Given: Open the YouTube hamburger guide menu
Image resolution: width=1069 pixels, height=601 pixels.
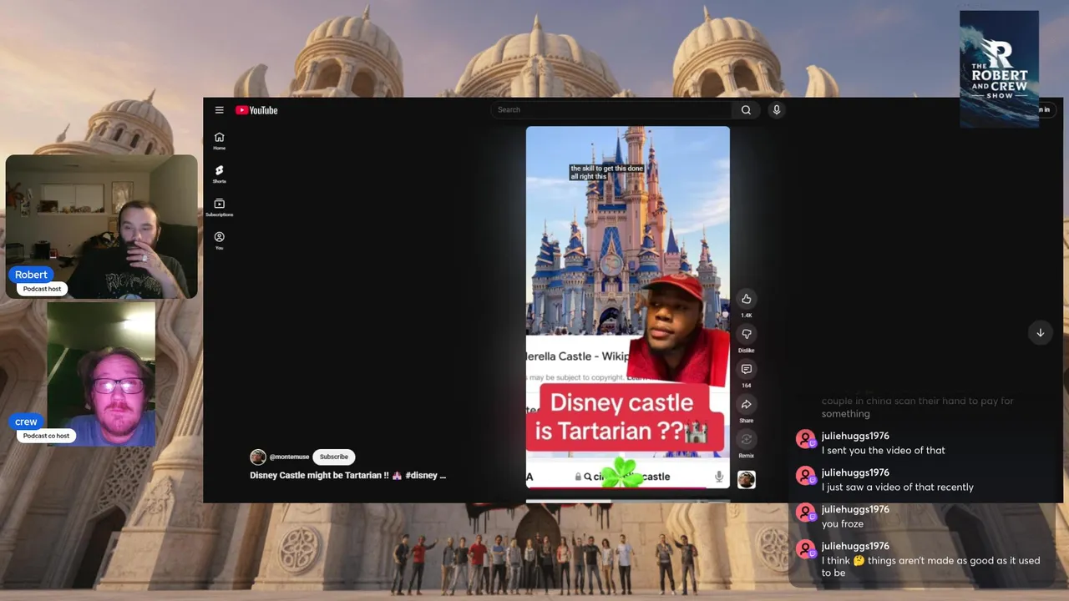Looking at the screenshot, I should 219,110.
